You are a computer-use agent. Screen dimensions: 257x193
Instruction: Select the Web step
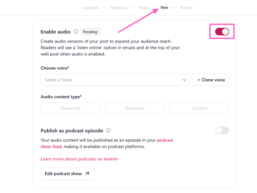click(164, 8)
